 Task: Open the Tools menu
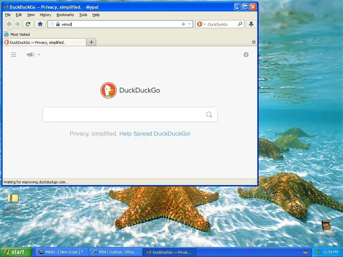83,15
